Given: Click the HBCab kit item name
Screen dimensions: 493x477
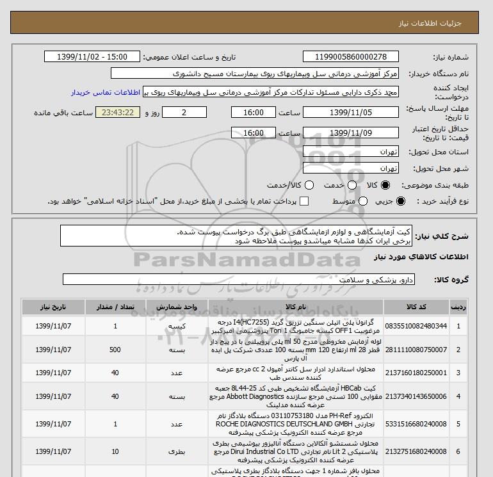Looking at the screenshot, I should pos(296,396).
